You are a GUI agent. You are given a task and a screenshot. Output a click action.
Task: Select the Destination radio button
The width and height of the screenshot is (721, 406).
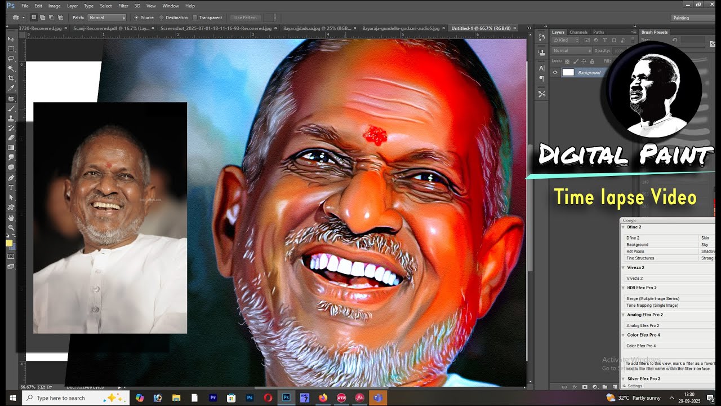coord(162,17)
